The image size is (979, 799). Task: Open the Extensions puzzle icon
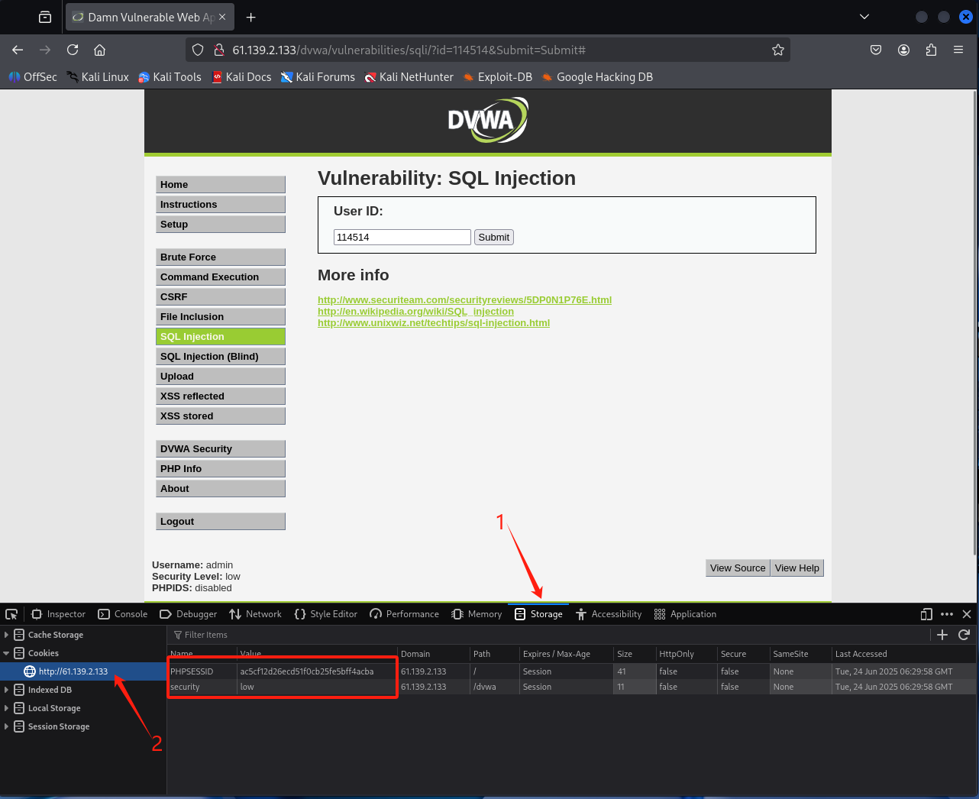(x=931, y=50)
